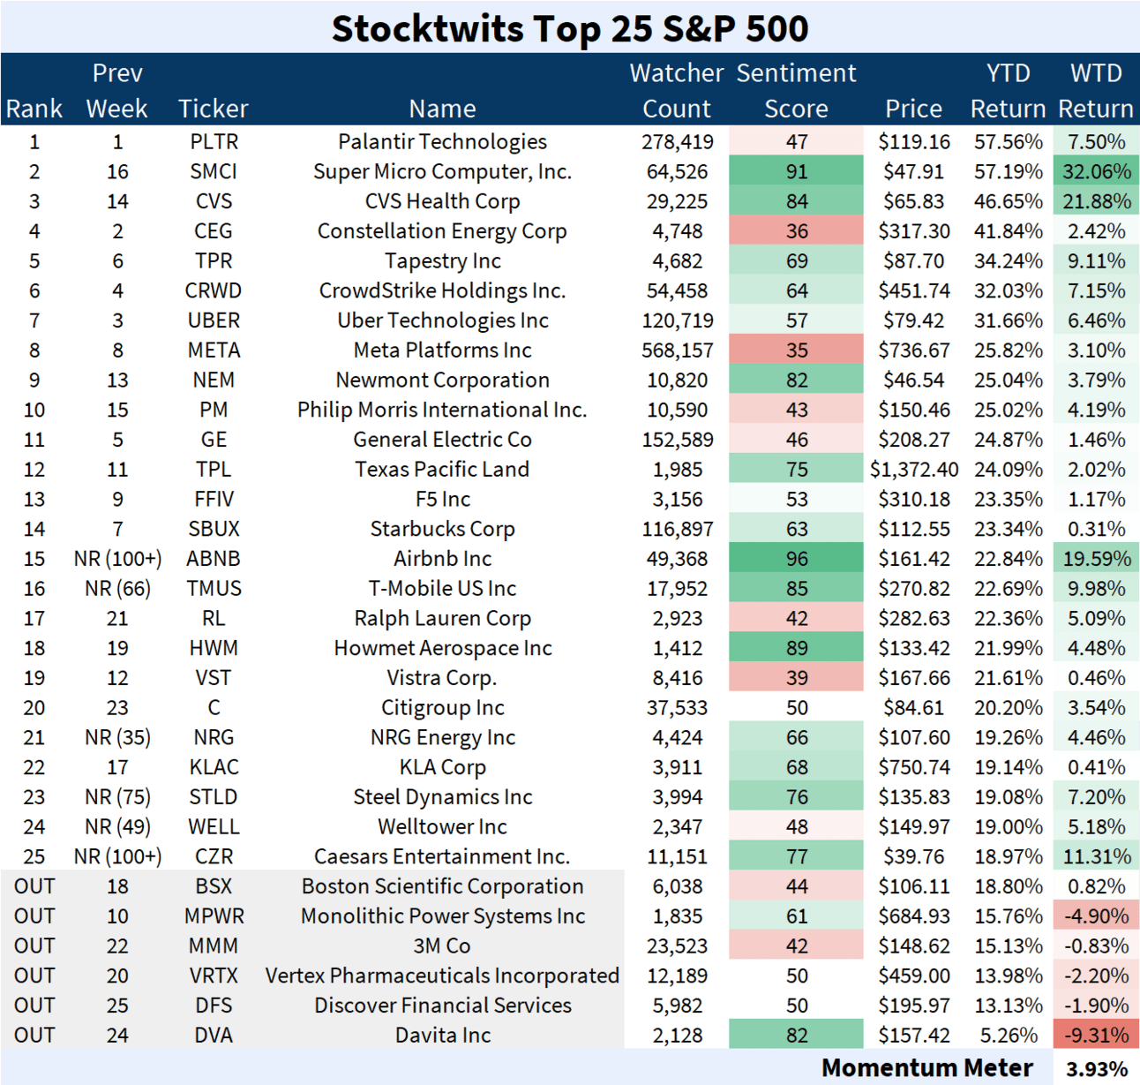Viewport: 1140px width, 1085px height.
Task: Click the KLAC ticker cell
Action: click(214, 768)
